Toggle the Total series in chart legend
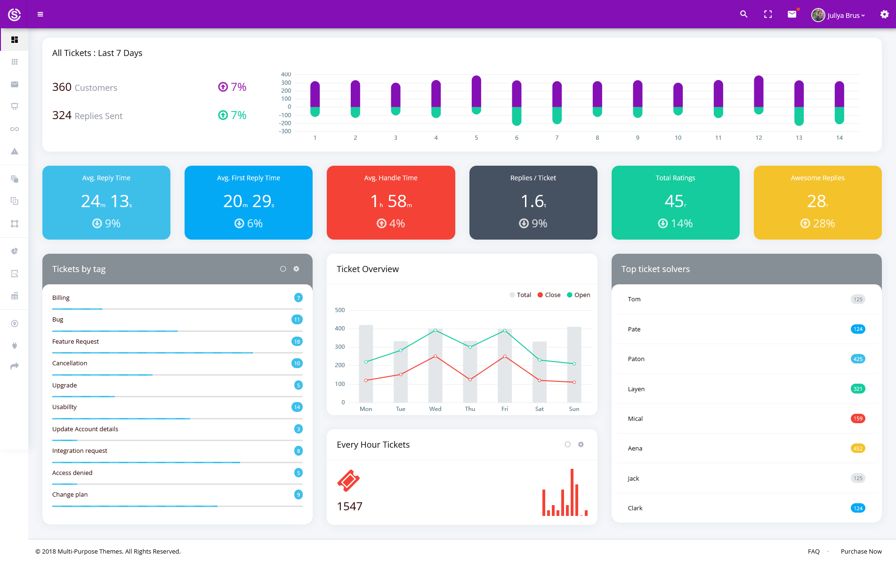The image size is (896, 563). pyautogui.click(x=520, y=295)
